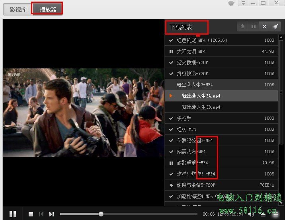The width and height of the screenshot is (285, 220).
Task: Select 红线-MP4 item
Action: [x=221, y=129]
